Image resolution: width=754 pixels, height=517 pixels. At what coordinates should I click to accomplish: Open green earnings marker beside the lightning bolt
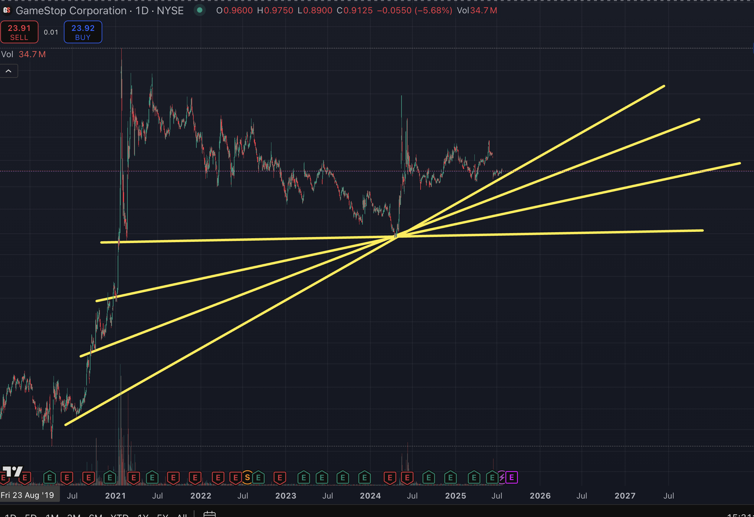492,478
